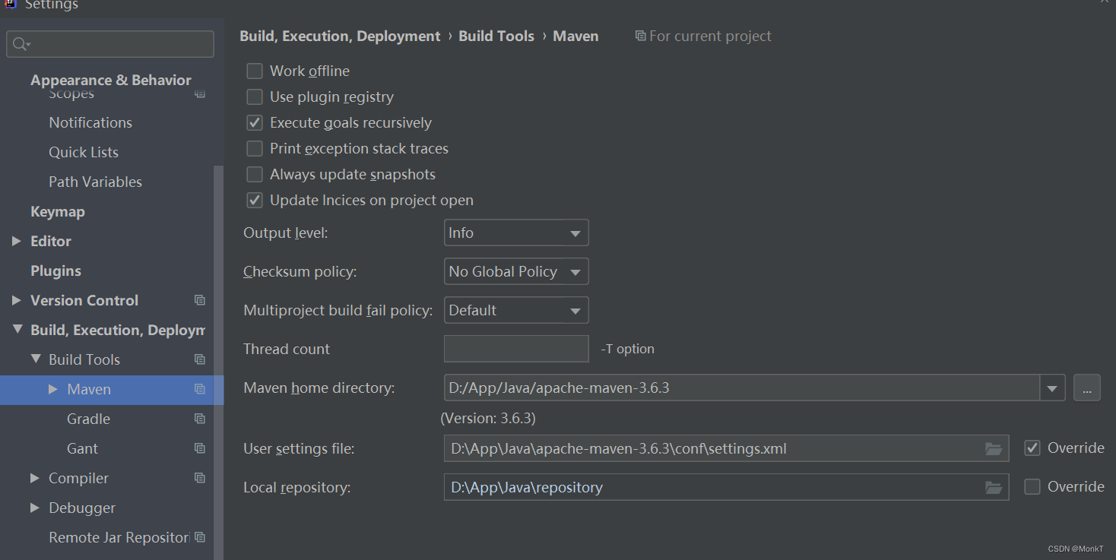Click the search magnifier icon

[21, 44]
